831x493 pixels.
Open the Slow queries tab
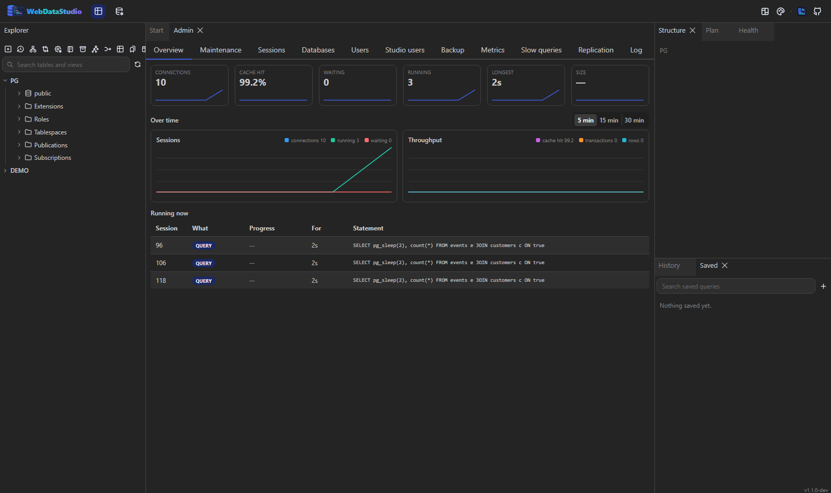[x=541, y=50]
